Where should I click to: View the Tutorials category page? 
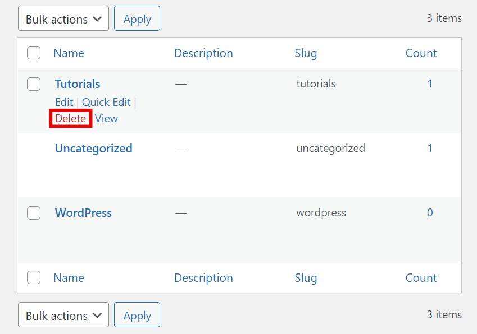tap(106, 119)
